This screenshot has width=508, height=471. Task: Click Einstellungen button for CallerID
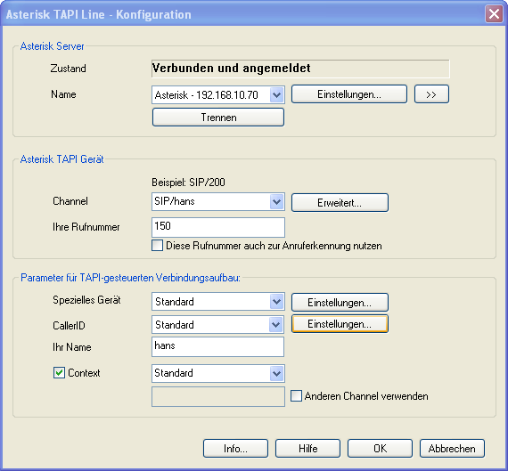pos(340,324)
